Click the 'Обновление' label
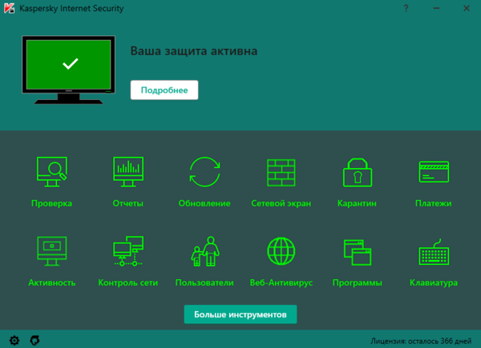The width and height of the screenshot is (481, 348). (204, 203)
